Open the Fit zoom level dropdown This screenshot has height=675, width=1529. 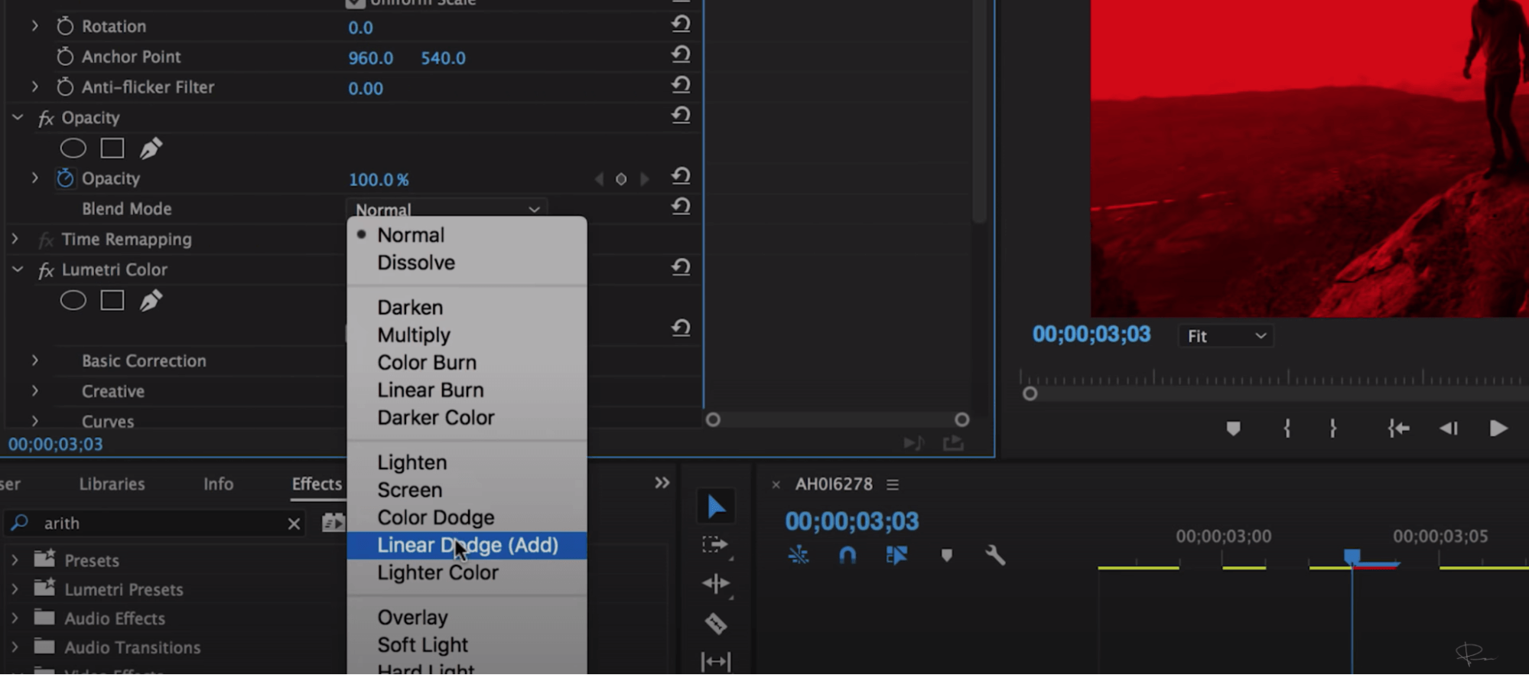pos(1226,336)
